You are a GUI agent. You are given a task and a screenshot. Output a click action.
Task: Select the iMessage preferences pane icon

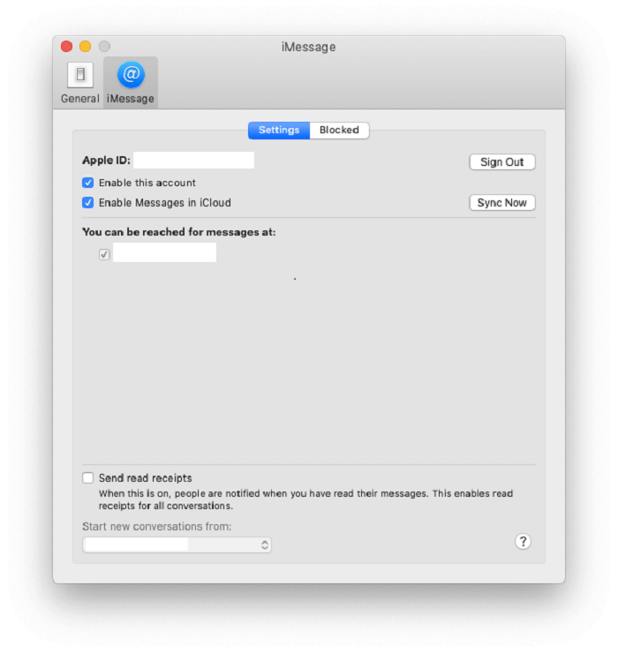point(131,82)
